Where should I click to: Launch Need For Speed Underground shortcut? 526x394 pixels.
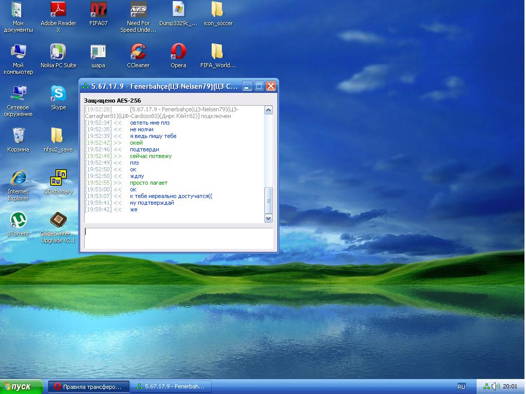[138, 10]
